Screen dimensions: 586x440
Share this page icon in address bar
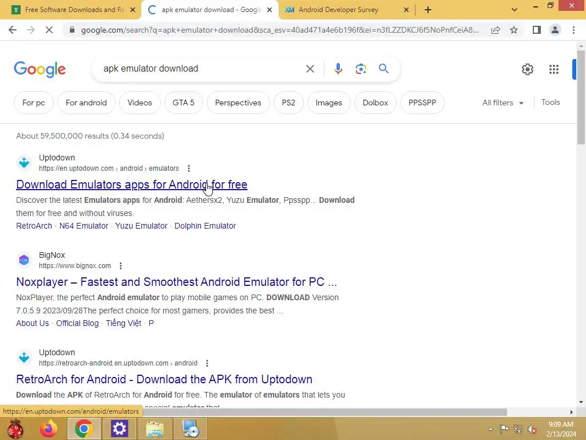(x=496, y=30)
